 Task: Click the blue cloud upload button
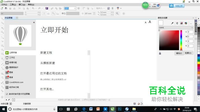(177, 6)
